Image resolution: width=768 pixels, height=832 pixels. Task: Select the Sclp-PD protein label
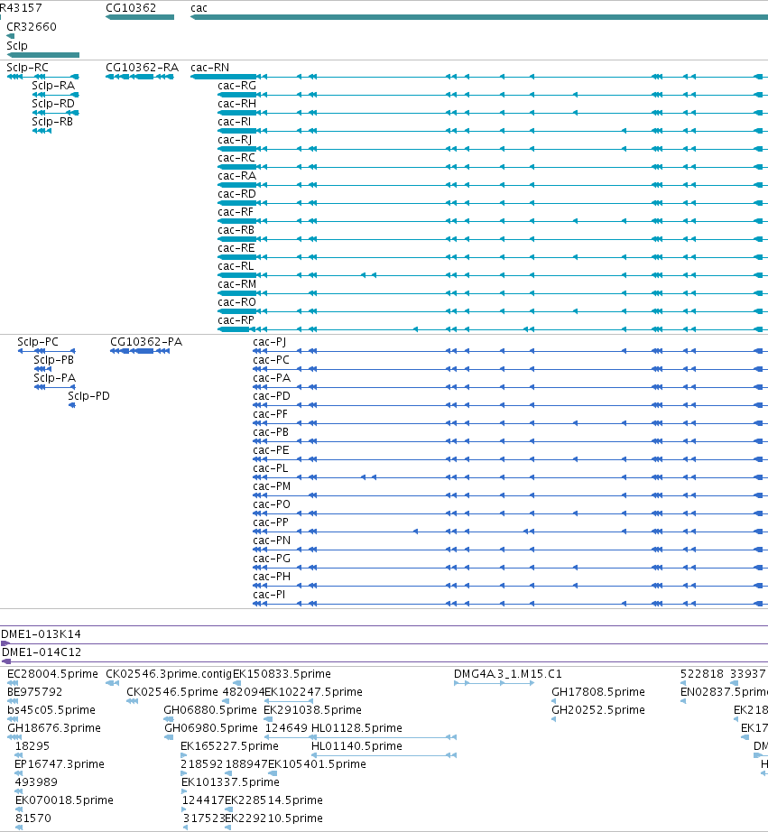click(x=88, y=396)
